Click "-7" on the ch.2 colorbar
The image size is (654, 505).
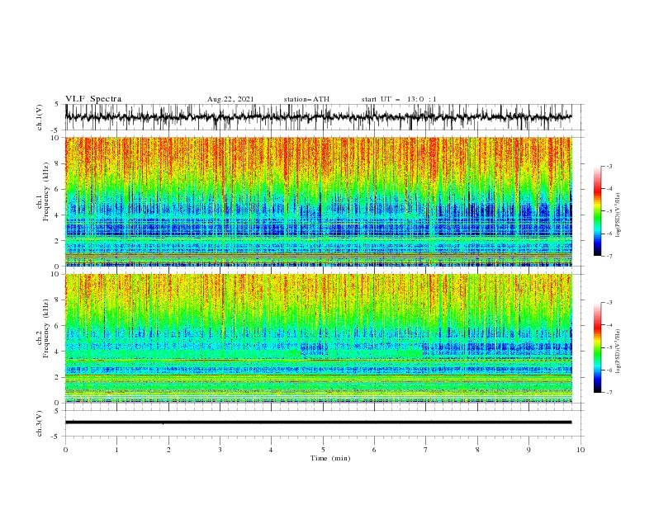click(609, 393)
